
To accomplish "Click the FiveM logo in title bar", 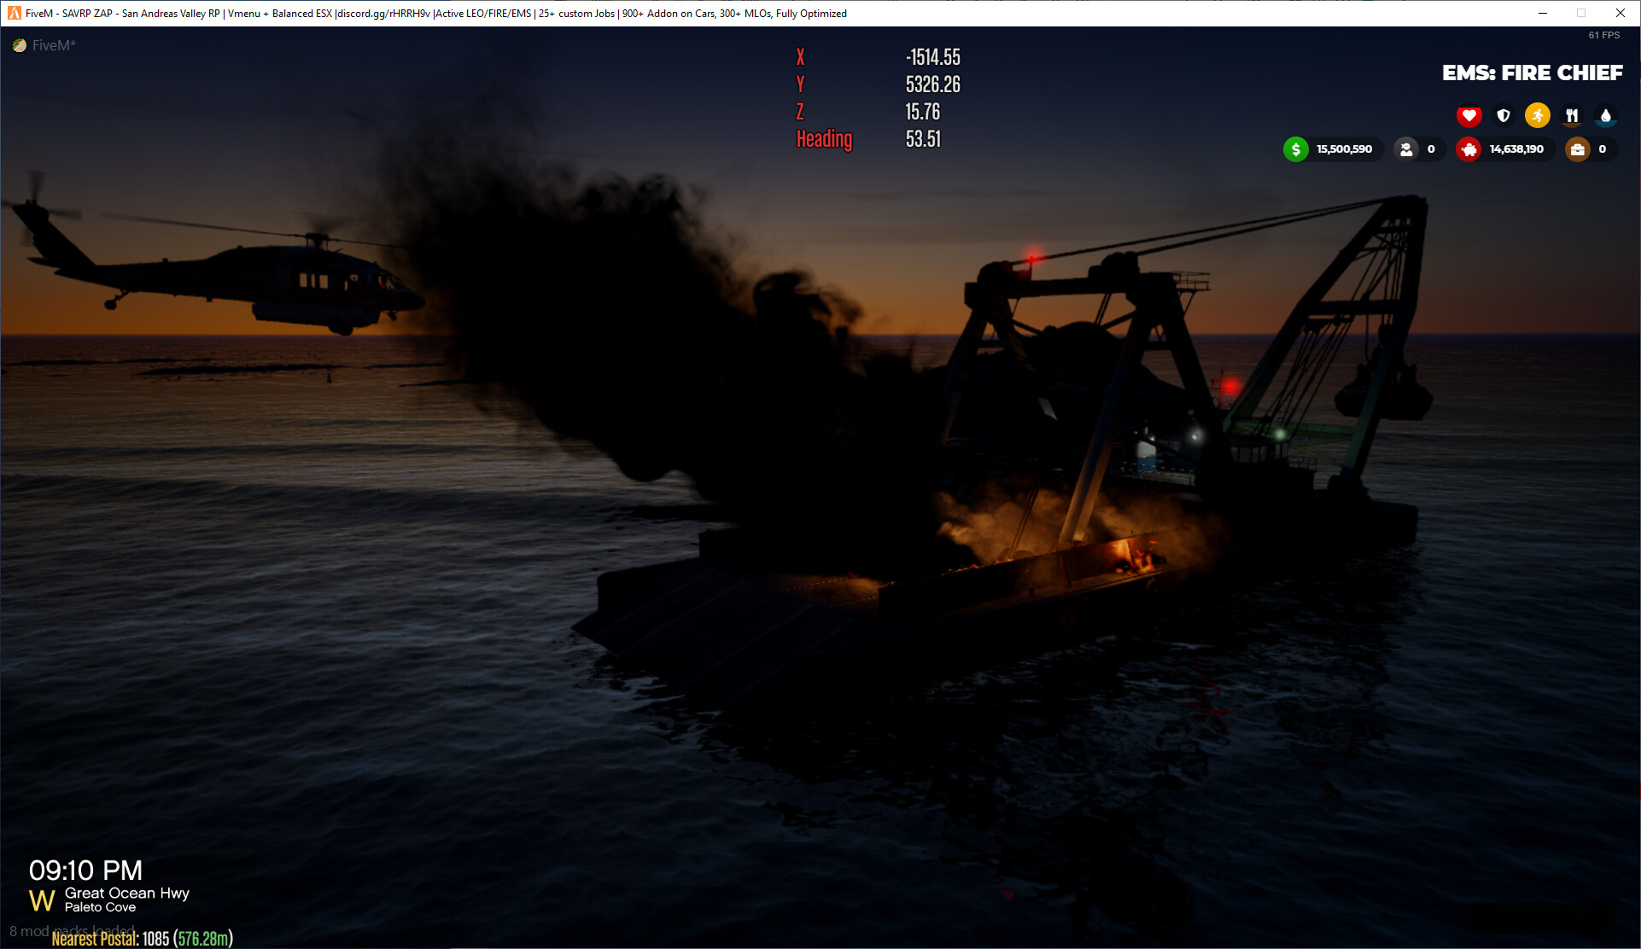I will point(14,13).
